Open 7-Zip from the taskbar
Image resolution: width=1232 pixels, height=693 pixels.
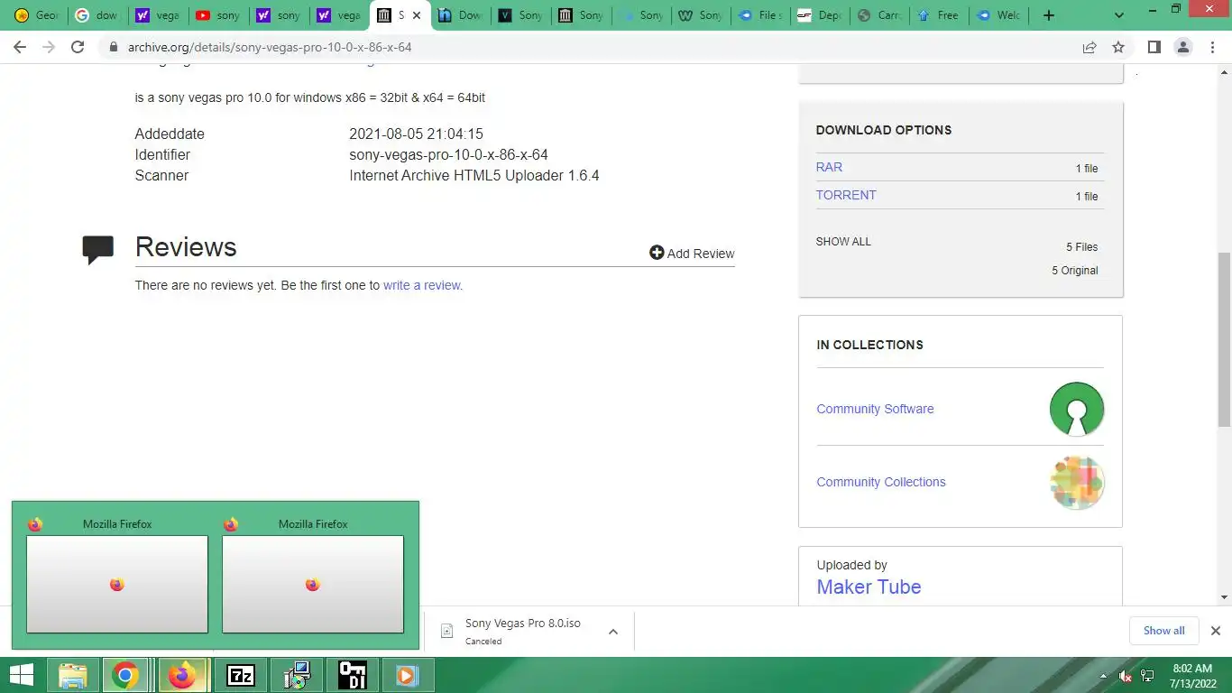(241, 675)
